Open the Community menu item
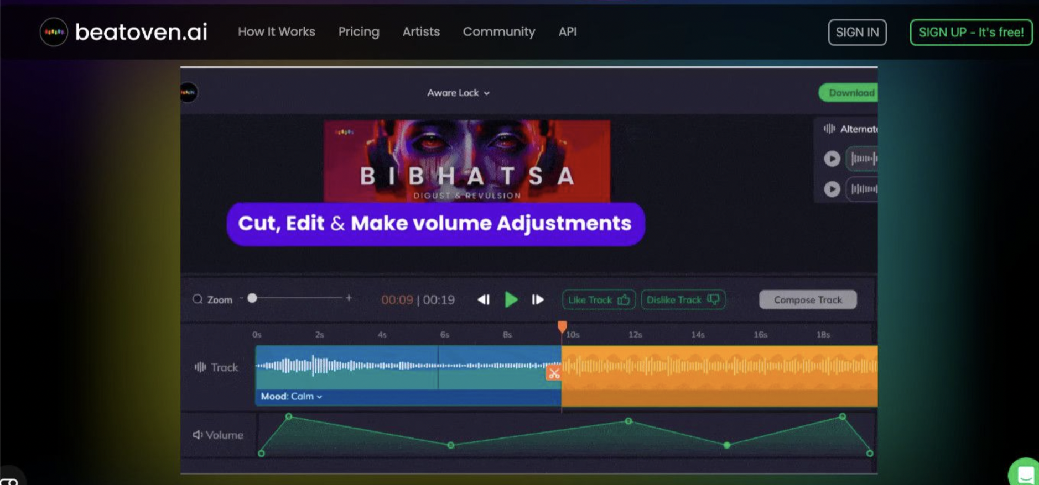1039x485 pixels. click(x=499, y=32)
